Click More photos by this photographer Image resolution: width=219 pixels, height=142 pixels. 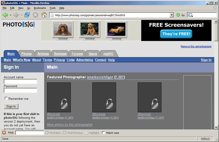(x=70, y=124)
